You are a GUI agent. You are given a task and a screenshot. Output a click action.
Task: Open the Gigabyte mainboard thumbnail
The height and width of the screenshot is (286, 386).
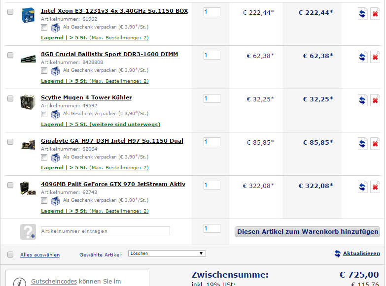coord(28,145)
